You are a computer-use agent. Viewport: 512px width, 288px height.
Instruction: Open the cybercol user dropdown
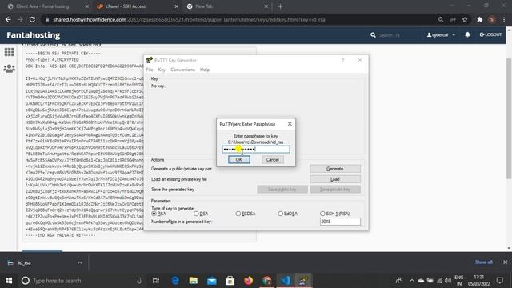[x=441, y=35]
